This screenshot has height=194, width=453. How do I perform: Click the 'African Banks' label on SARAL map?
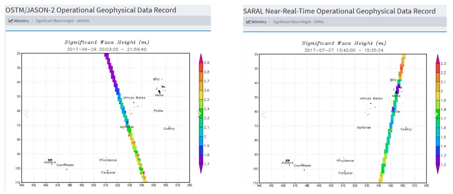[371, 99]
